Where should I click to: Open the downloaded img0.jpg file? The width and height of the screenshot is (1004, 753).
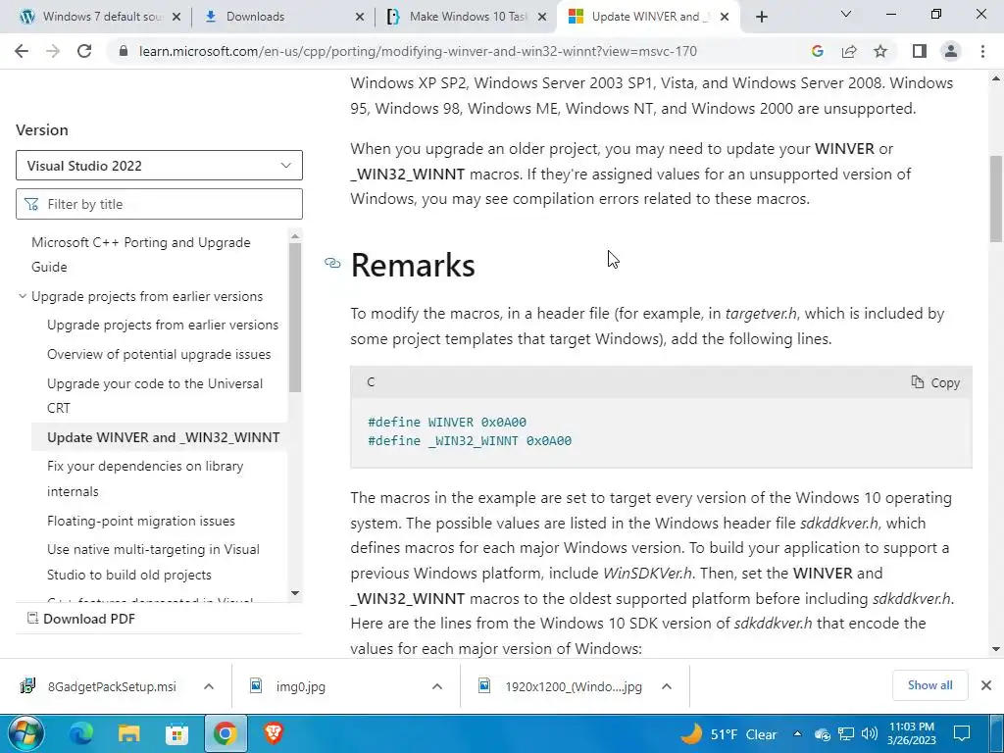(287, 686)
